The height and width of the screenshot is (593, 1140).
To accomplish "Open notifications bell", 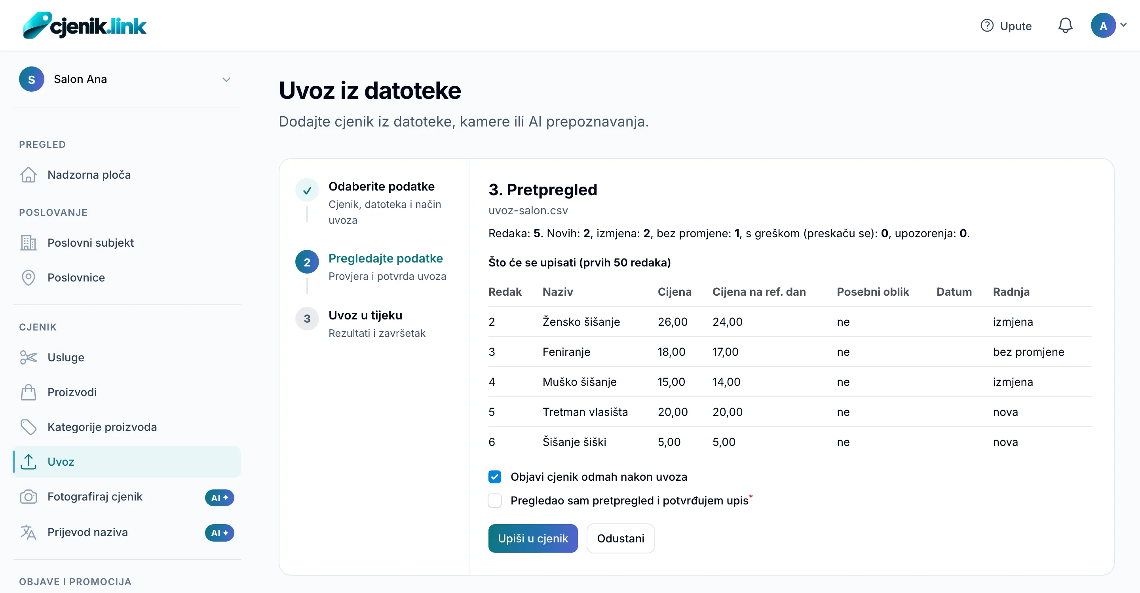I will (1065, 26).
